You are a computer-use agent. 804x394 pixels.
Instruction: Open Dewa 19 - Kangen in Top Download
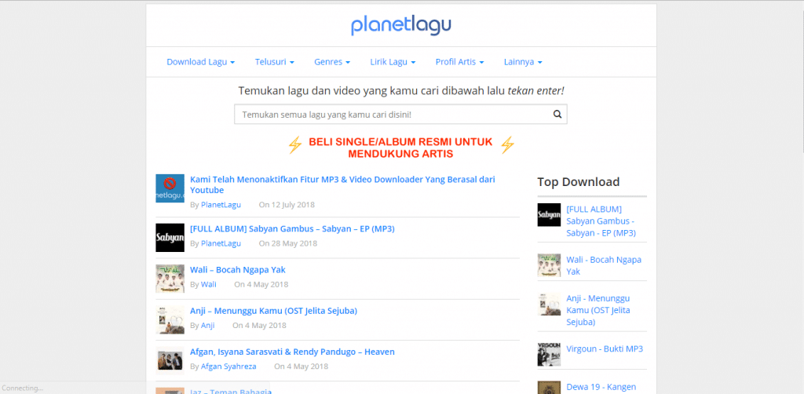[x=601, y=387]
